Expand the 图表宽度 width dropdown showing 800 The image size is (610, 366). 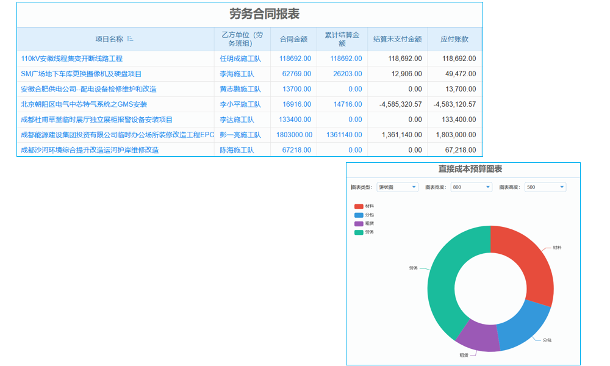(470, 187)
